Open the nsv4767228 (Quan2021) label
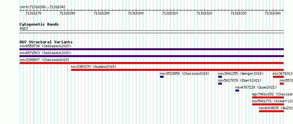293x124 pixels. (256, 87)
